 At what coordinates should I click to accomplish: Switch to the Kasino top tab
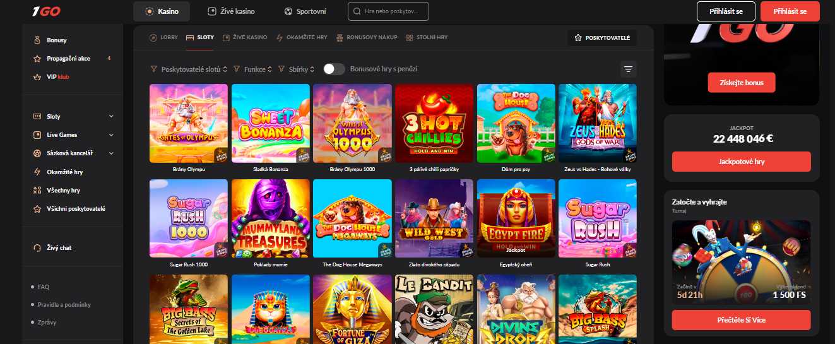click(162, 11)
